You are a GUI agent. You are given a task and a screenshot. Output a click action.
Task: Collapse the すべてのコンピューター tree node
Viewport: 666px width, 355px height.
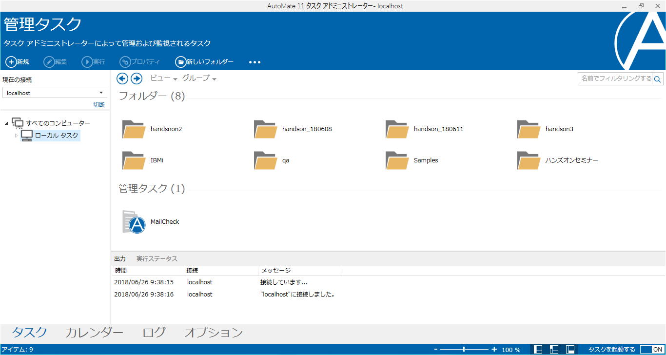6,123
